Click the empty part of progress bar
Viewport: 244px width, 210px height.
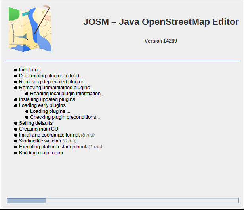click(142, 201)
